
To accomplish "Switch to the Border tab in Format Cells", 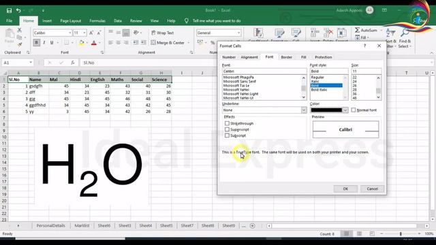I will 286,57.
